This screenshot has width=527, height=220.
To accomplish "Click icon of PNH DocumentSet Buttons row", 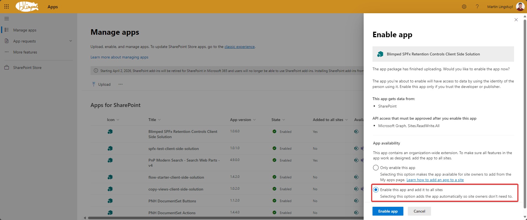I will point(110,201).
